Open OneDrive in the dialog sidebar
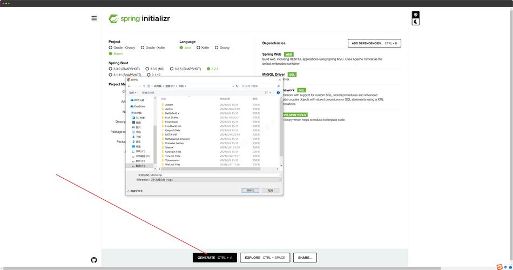Viewport: 513px width, 270px height. pos(138,106)
